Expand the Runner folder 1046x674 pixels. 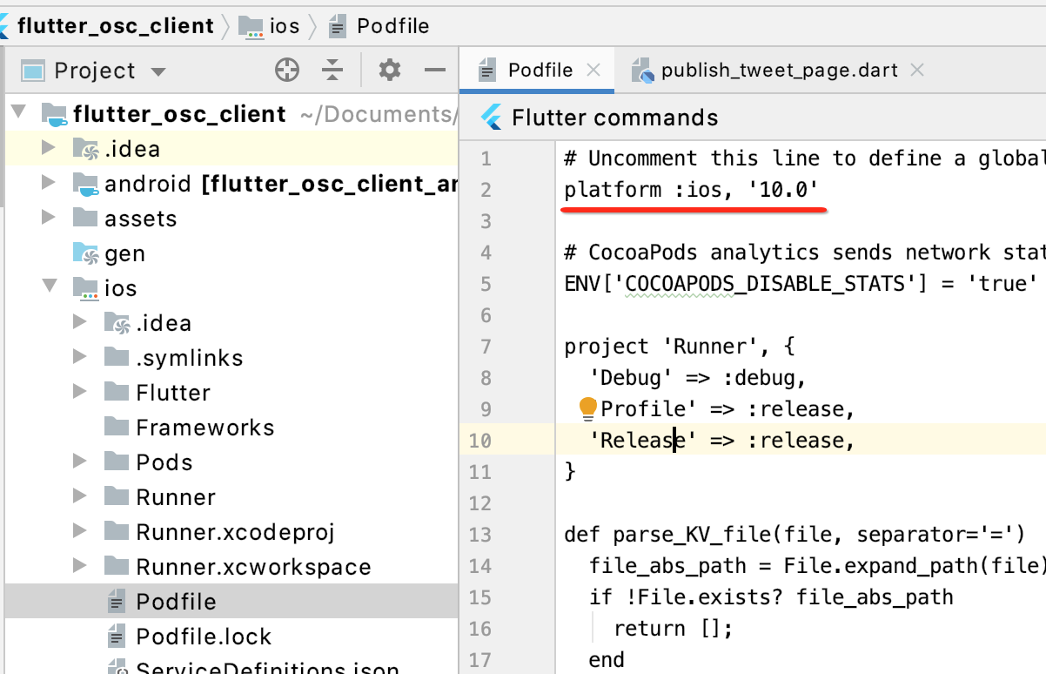tap(80, 496)
